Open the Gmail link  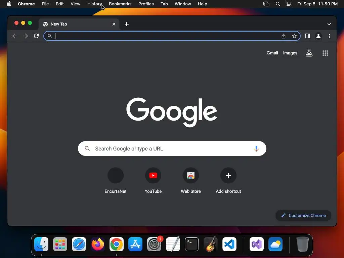272,53
